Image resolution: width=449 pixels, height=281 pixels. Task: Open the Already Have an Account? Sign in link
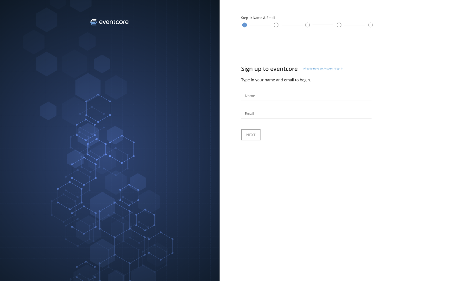(x=323, y=69)
